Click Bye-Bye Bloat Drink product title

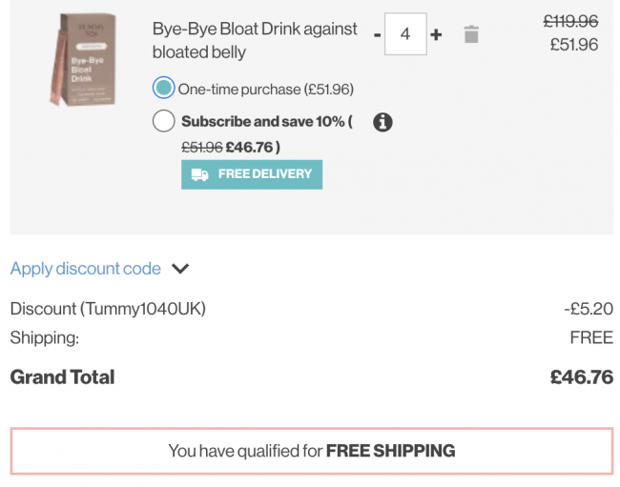click(255, 40)
